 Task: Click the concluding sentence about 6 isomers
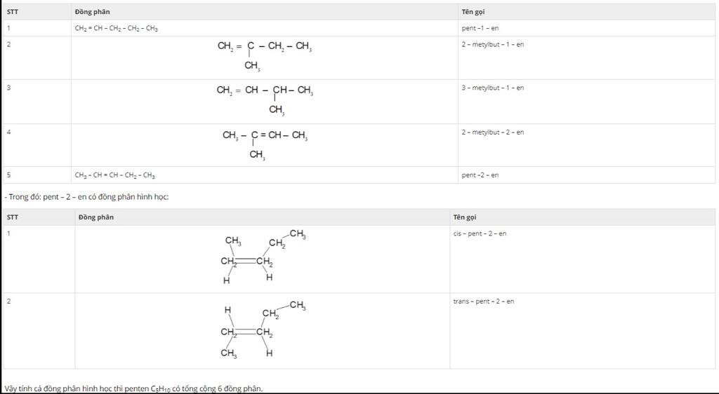click(x=133, y=388)
